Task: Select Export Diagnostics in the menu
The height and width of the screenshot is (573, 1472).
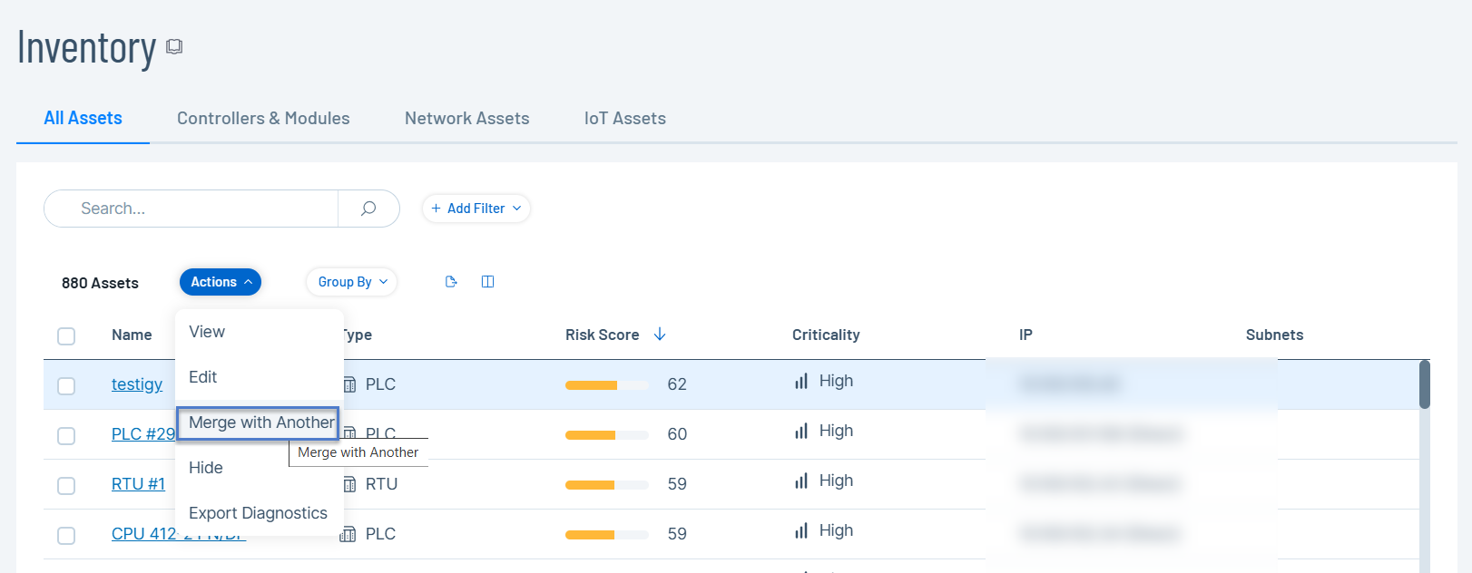Action: click(258, 513)
